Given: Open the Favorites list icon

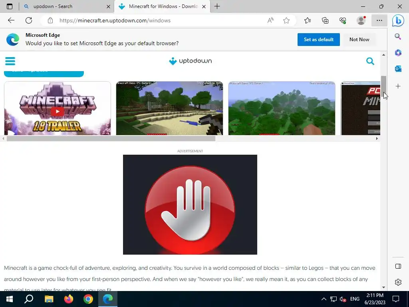Looking at the screenshot, I should [308, 20].
